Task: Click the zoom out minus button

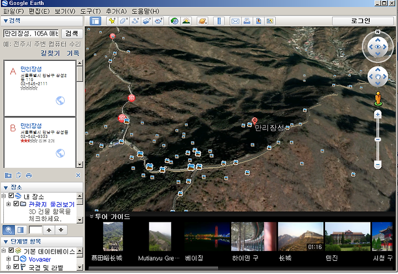Action: pyautogui.click(x=378, y=165)
